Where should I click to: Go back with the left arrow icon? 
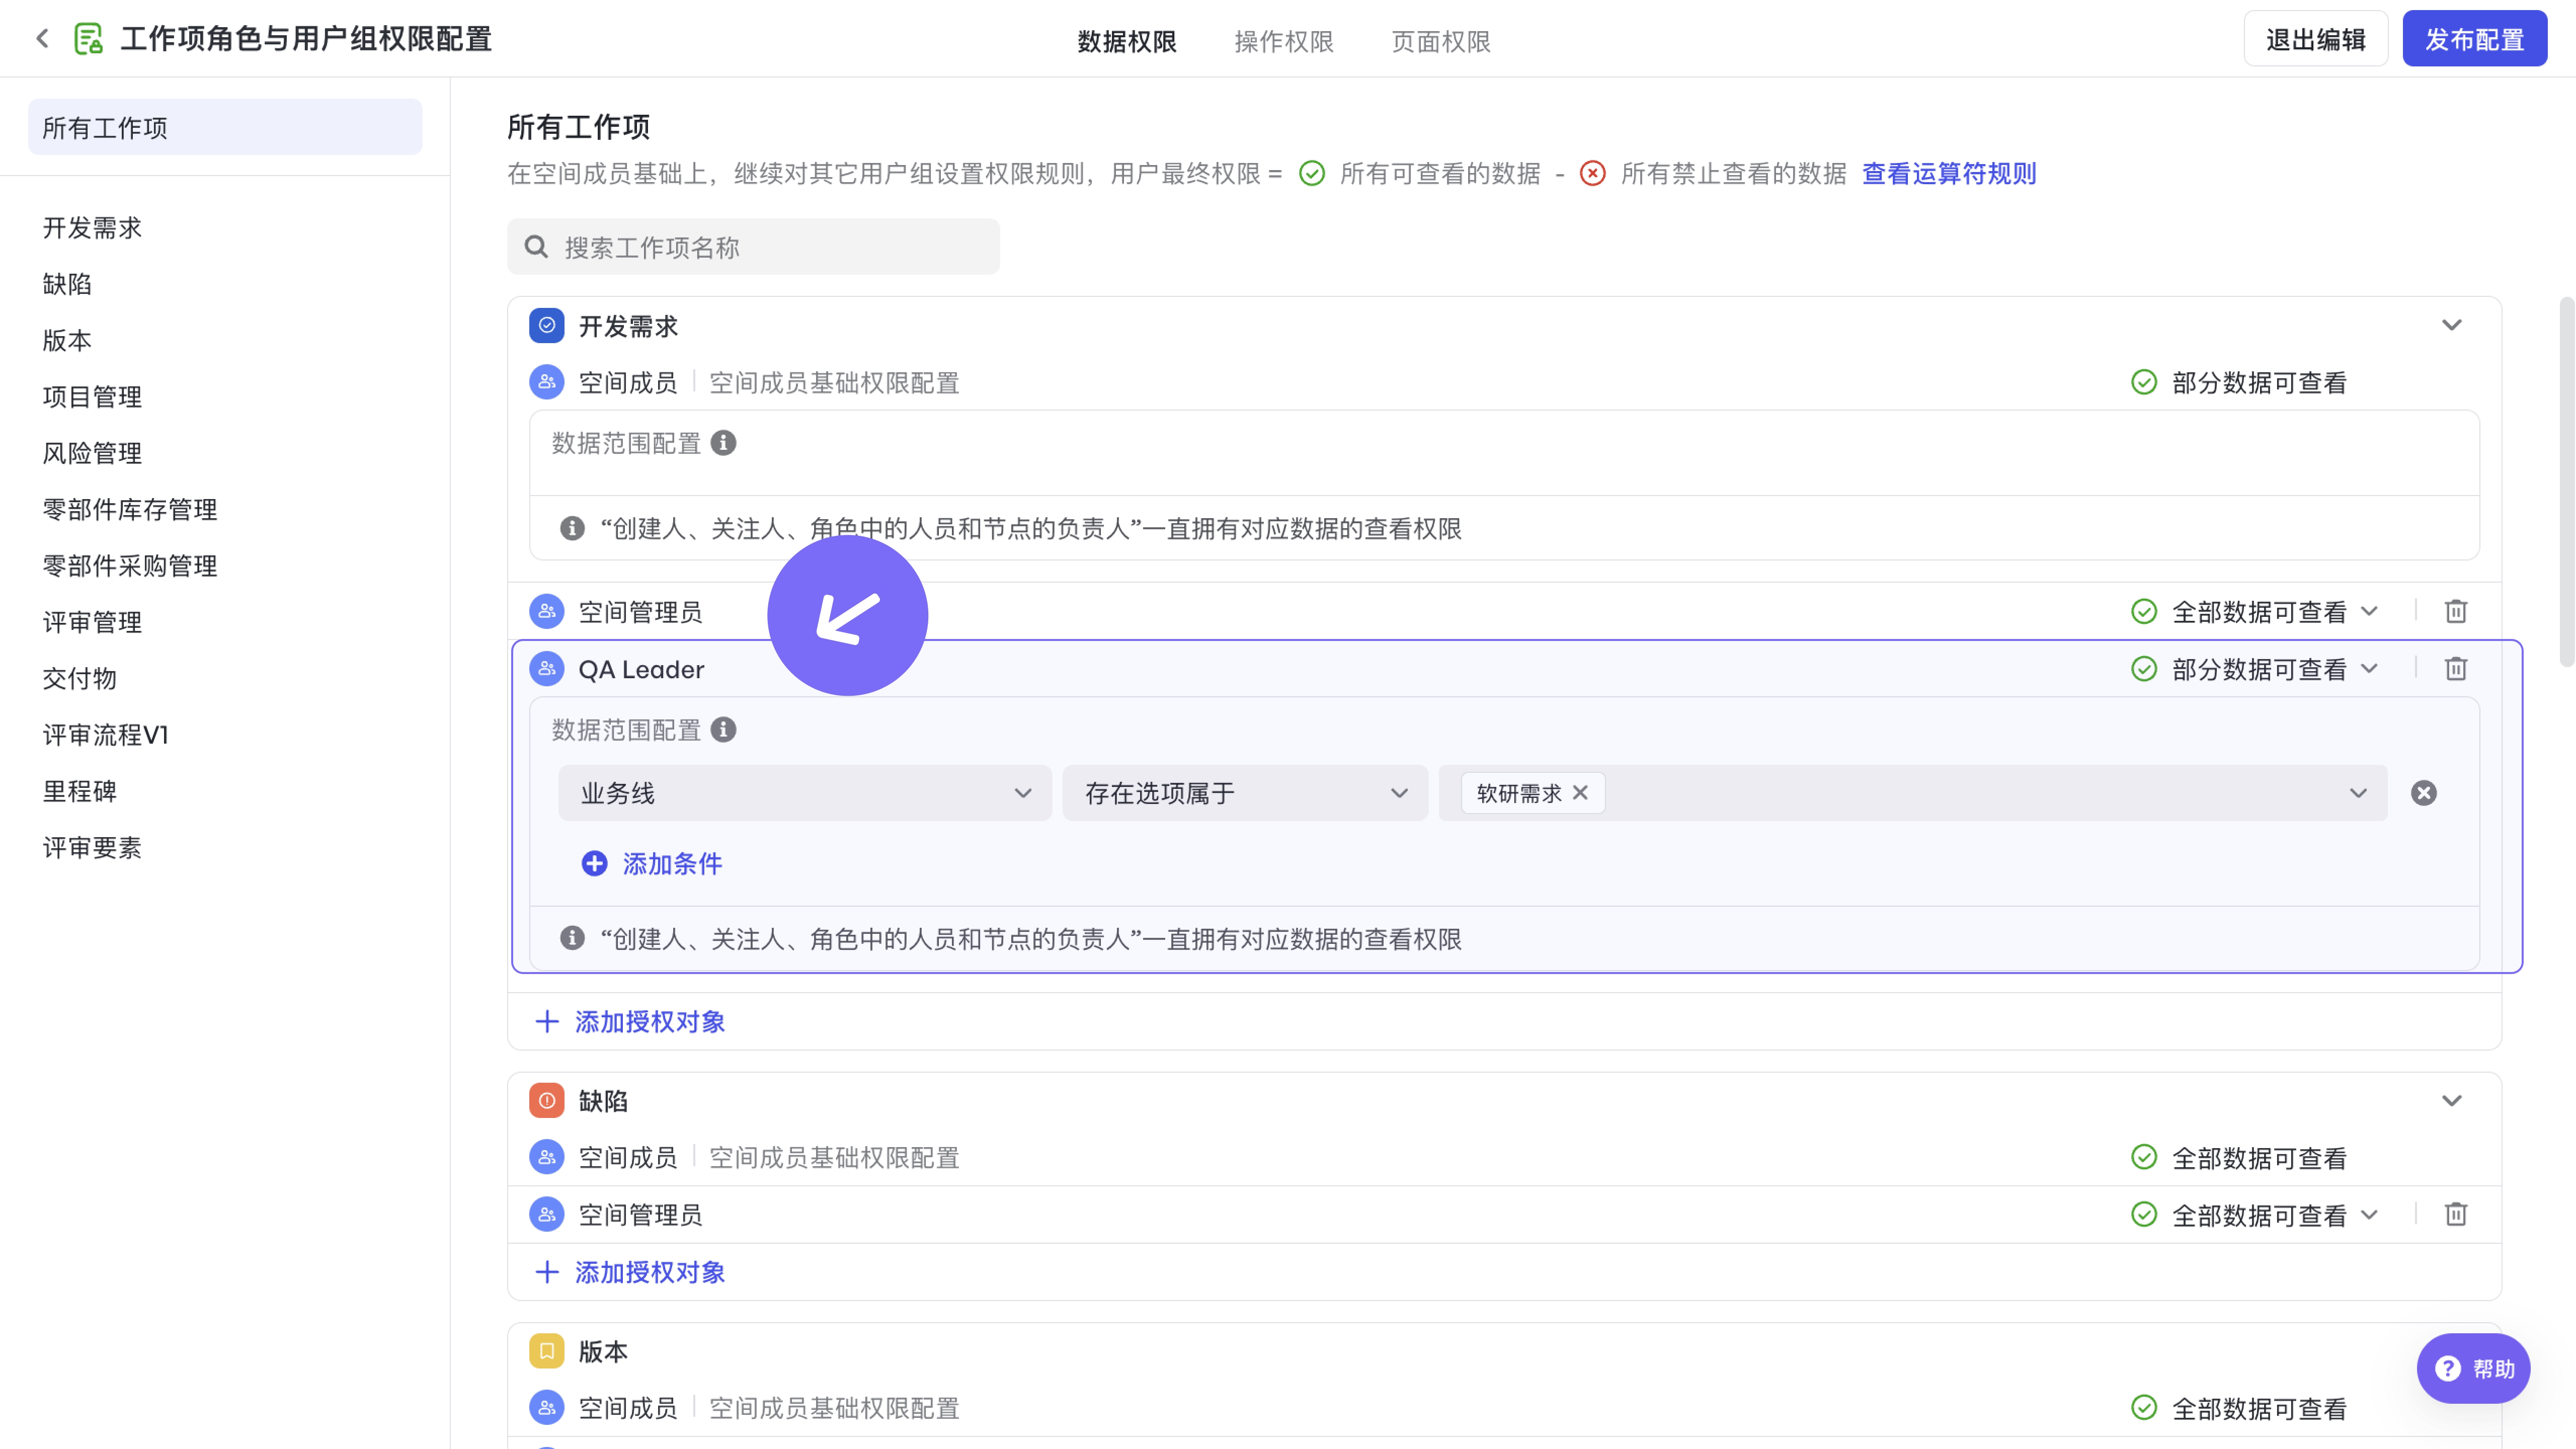[42, 39]
